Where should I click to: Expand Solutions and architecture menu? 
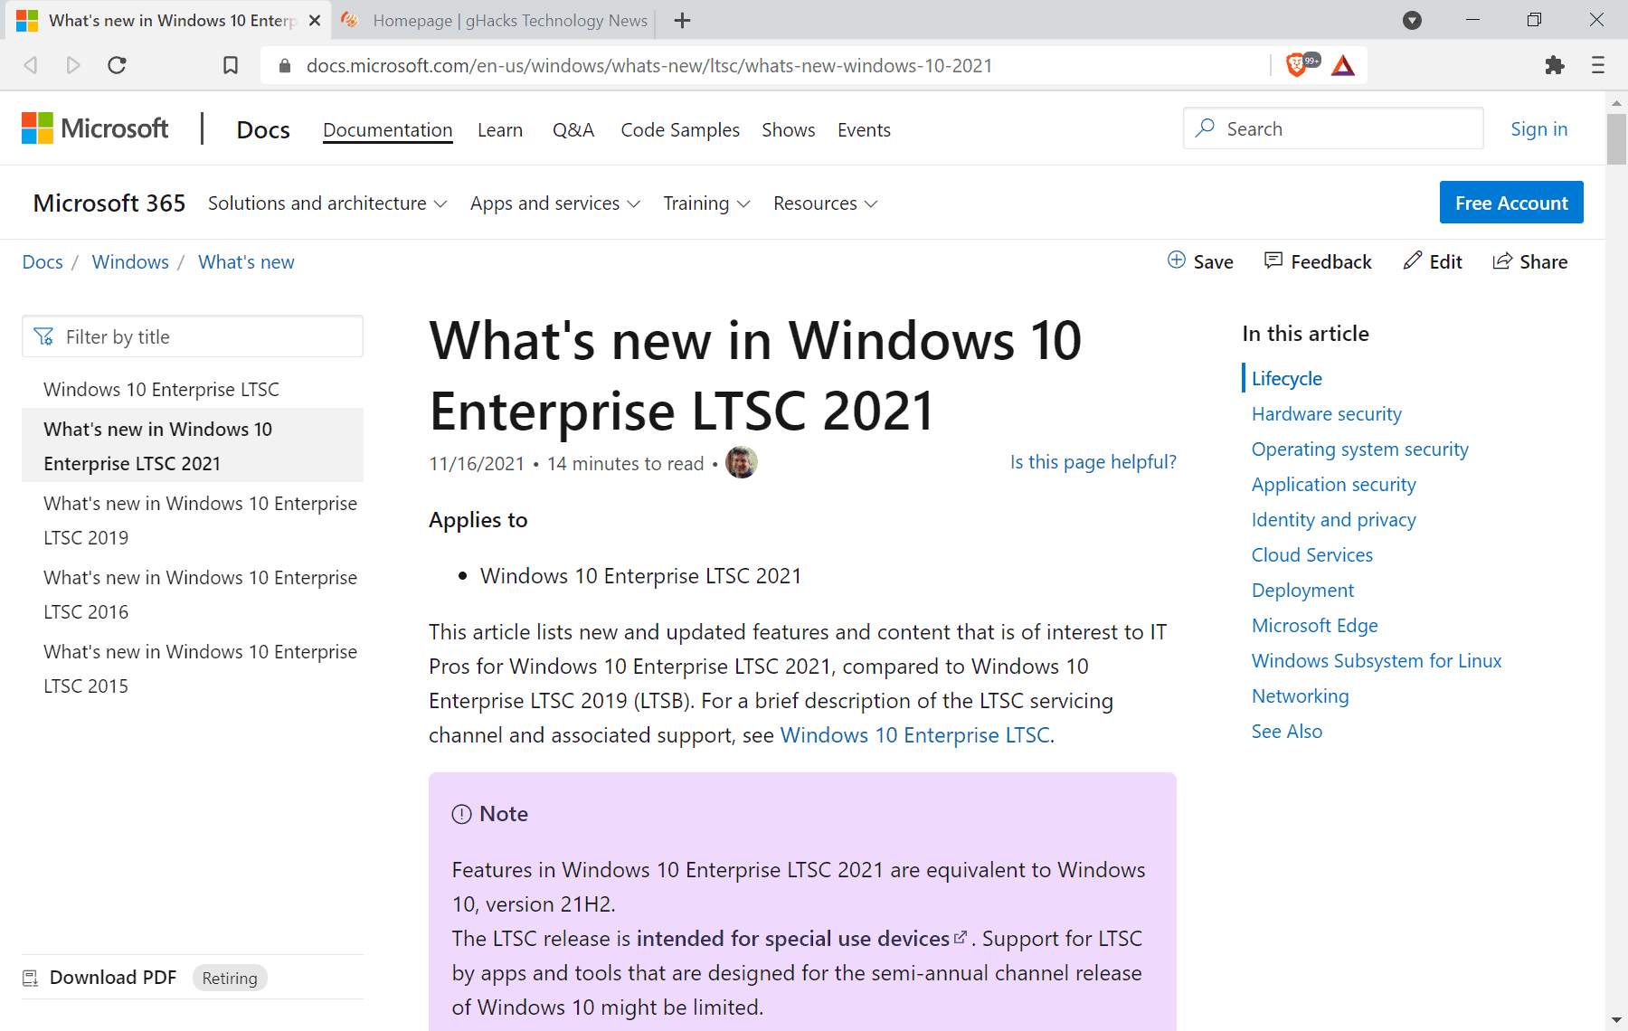point(327,203)
